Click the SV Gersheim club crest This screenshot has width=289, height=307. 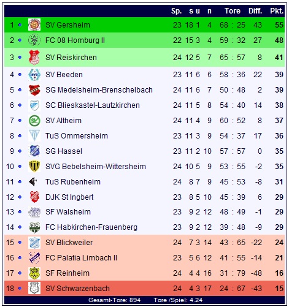34,25
